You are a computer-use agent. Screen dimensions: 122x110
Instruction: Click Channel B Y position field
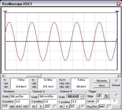[78, 102]
